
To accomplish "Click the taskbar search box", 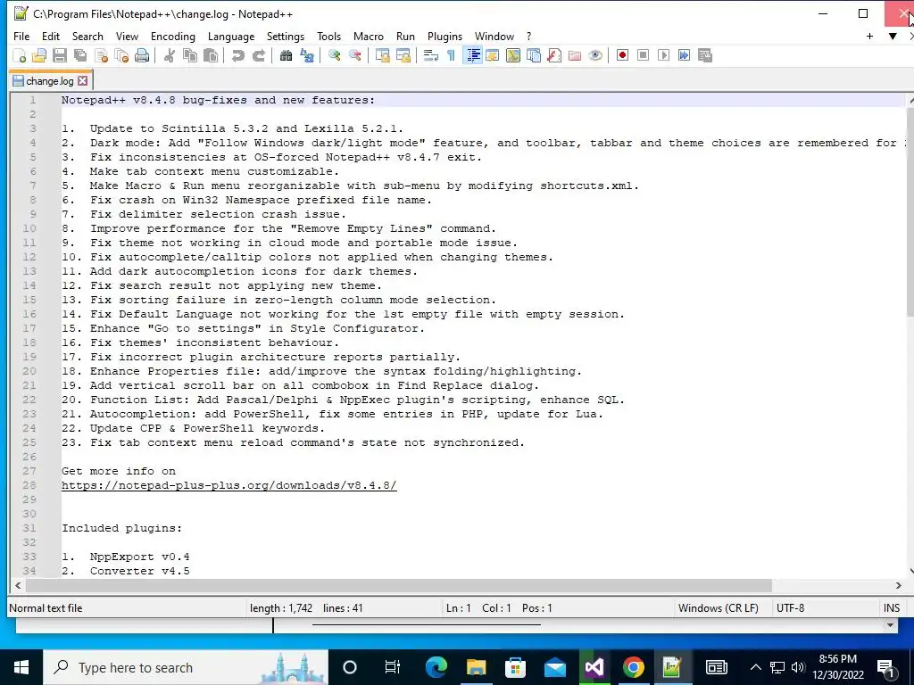I will point(186,667).
